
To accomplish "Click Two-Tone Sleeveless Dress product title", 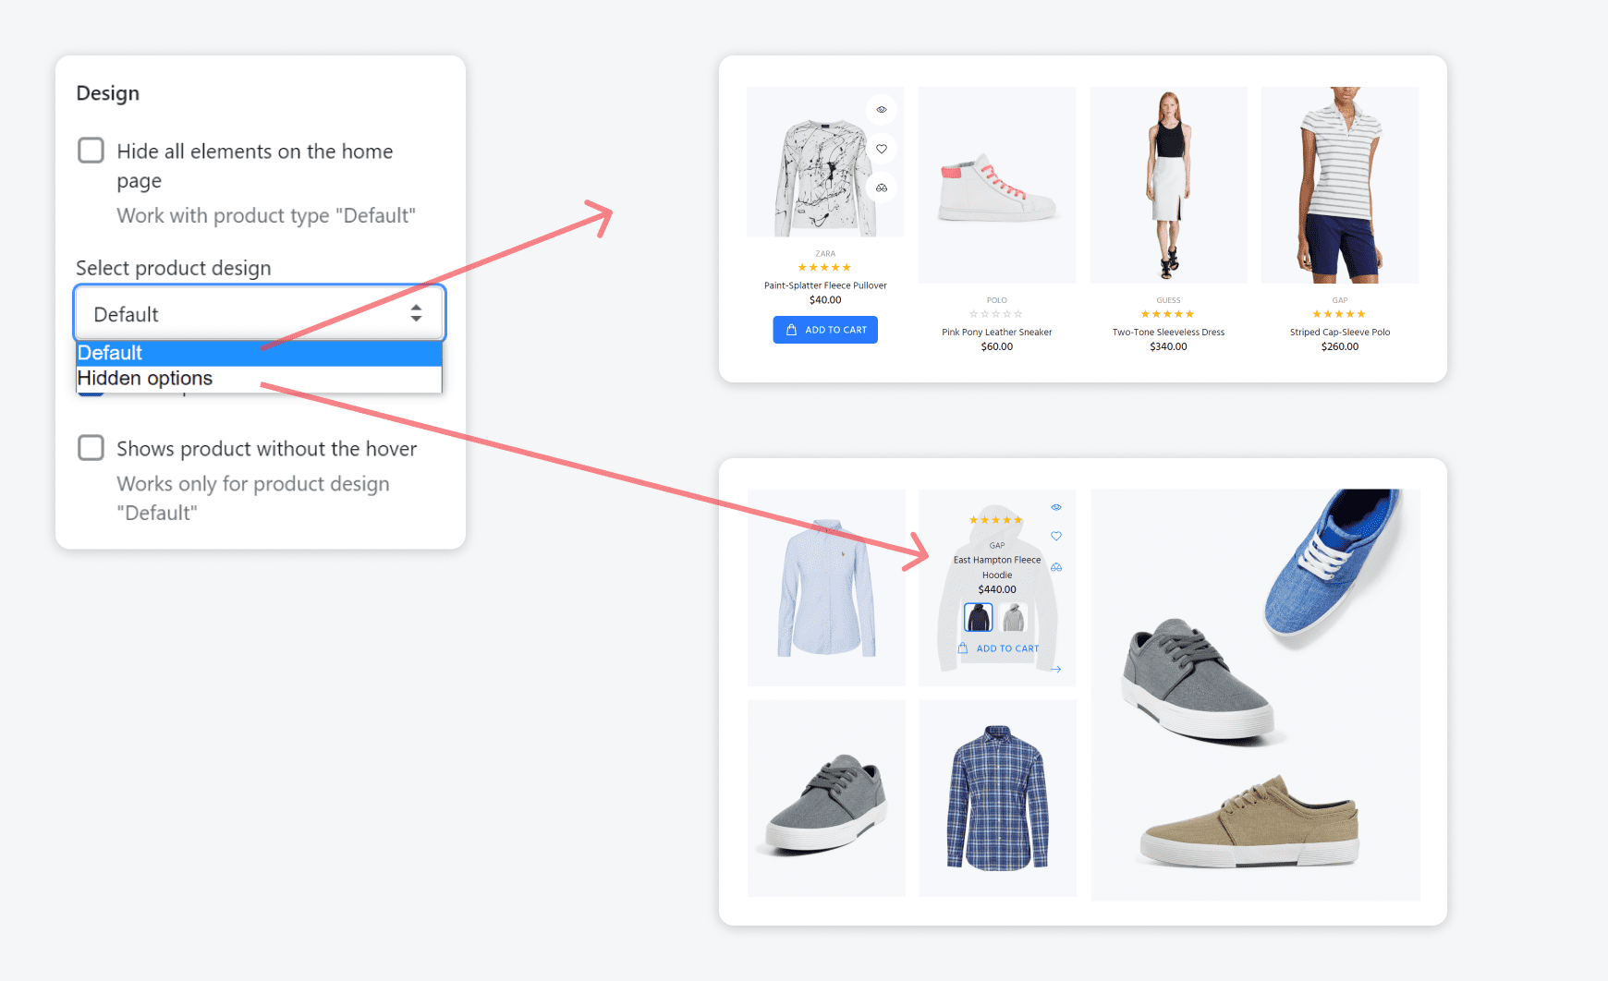I will (x=1168, y=333).
